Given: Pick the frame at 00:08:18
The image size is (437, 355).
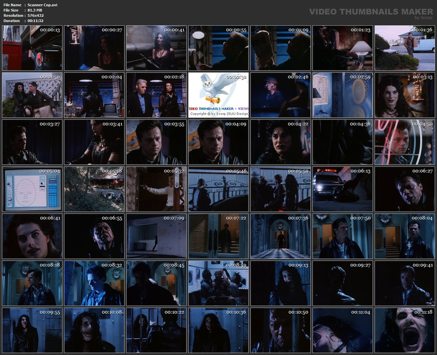Looking at the screenshot, I should point(32,283).
